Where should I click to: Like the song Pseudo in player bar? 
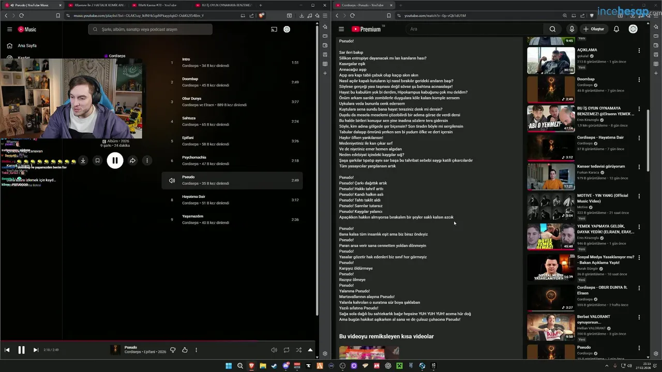(x=185, y=350)
